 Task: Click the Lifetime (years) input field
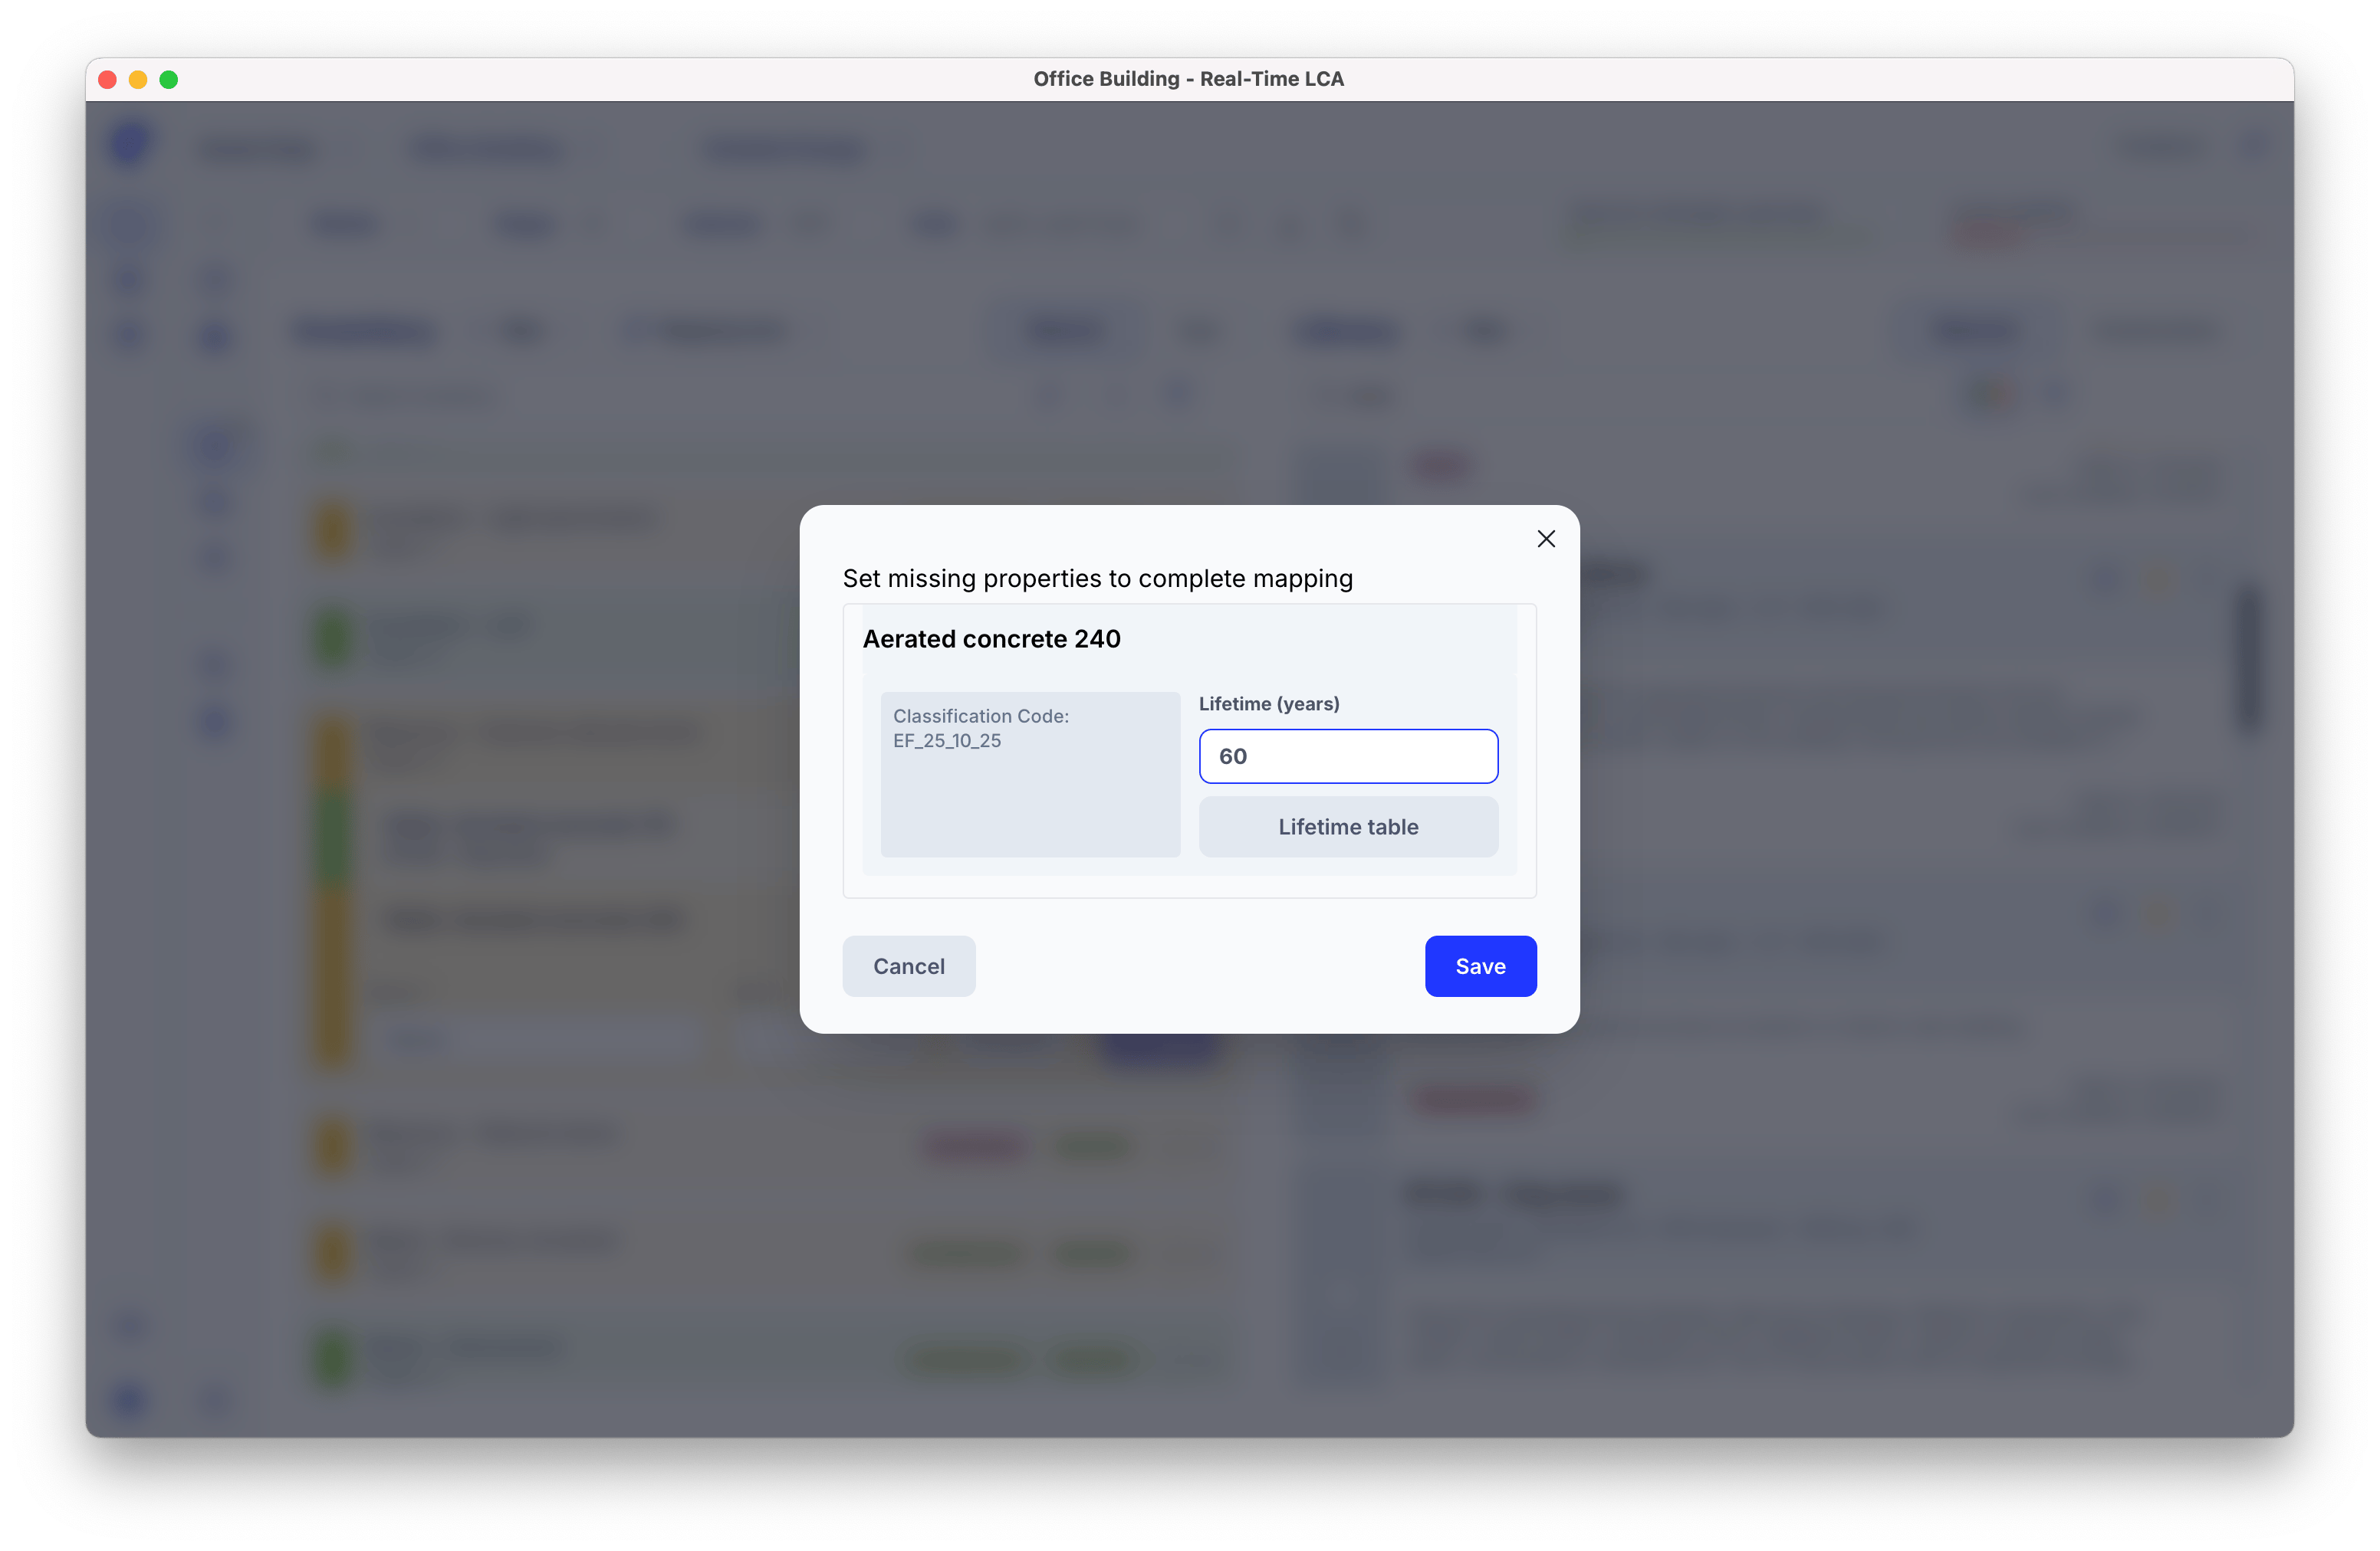pos(1348,756)
